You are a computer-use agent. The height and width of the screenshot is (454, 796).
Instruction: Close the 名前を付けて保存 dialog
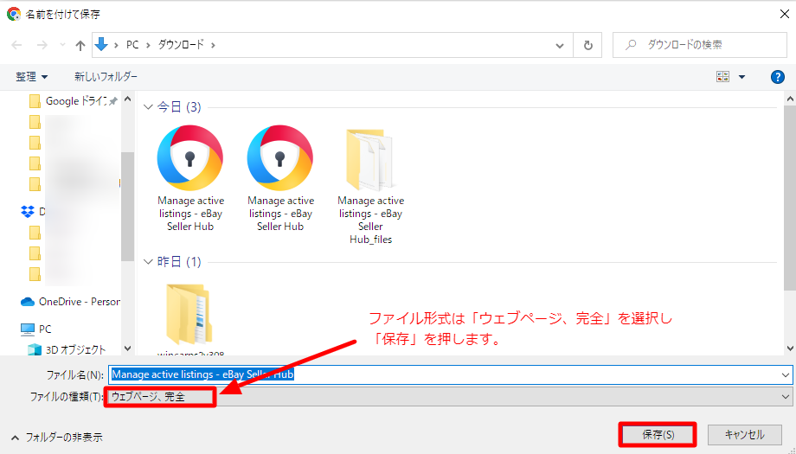point(785,14)
